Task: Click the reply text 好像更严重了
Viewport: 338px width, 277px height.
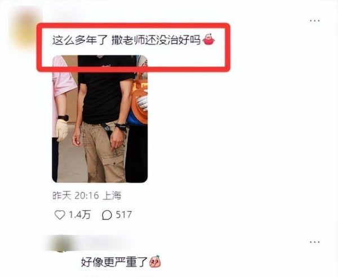Action: click(114, 262)
